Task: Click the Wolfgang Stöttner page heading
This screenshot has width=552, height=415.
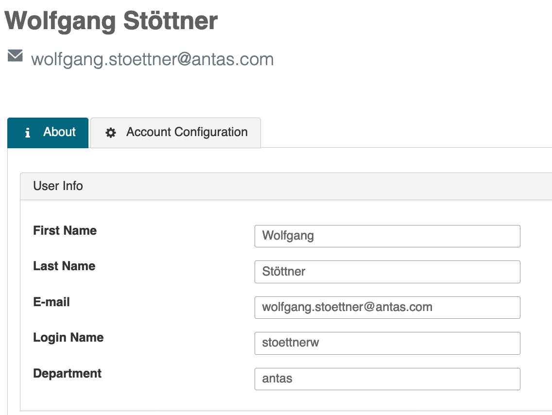Action: click(111, 20)
